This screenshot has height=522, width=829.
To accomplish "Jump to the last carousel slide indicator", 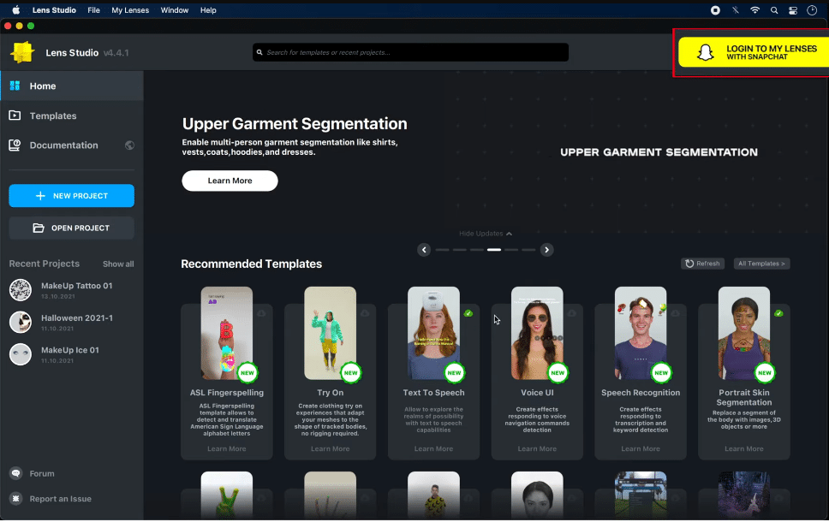I will (x=528, y=250).
